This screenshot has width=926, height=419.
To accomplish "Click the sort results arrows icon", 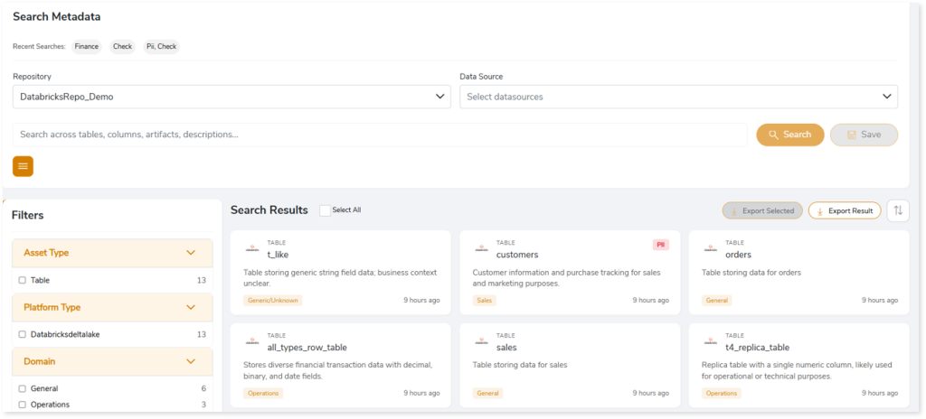I will [x=898, y=210].
